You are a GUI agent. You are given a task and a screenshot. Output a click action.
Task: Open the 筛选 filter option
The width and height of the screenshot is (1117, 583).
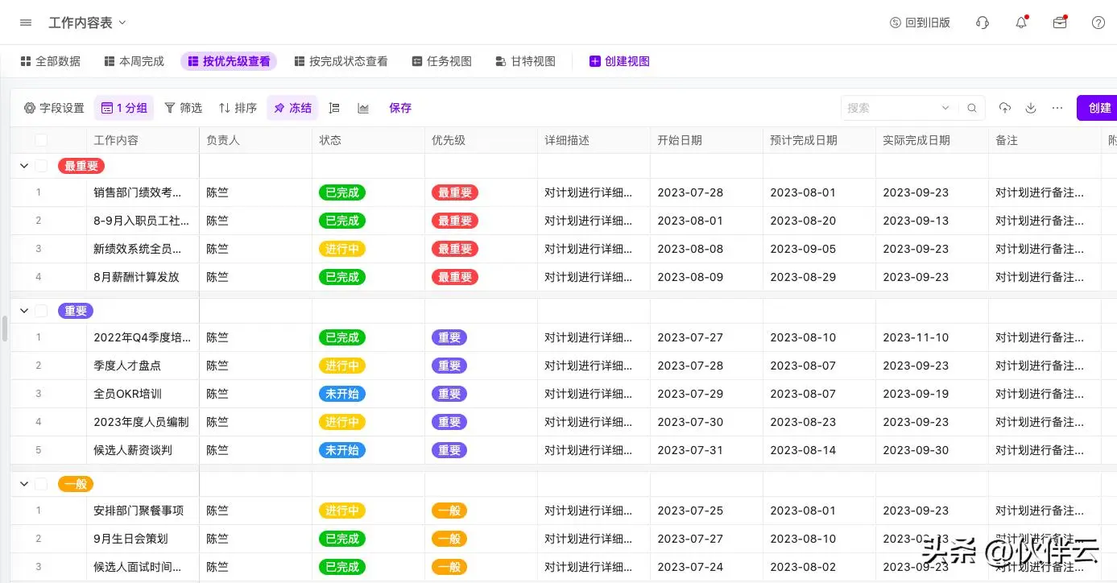point(183,108)
